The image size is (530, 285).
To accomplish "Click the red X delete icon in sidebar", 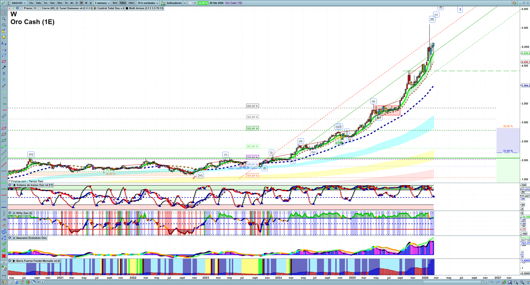I will (x=4, y=256).
